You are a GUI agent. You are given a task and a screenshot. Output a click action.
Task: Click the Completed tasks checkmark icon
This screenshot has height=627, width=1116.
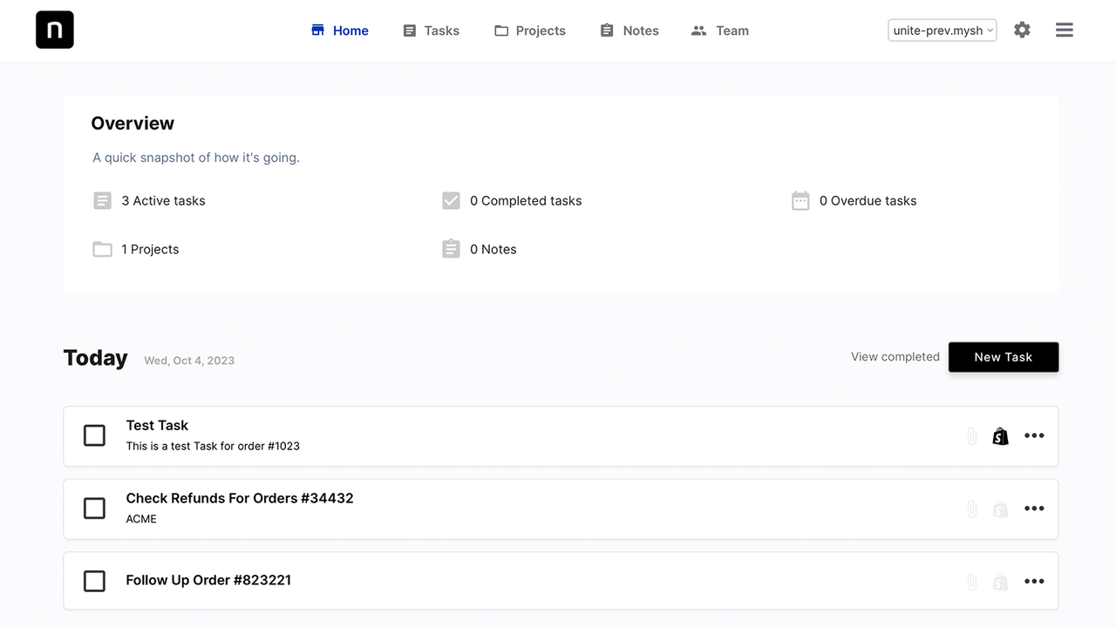(x=451, y=201)
